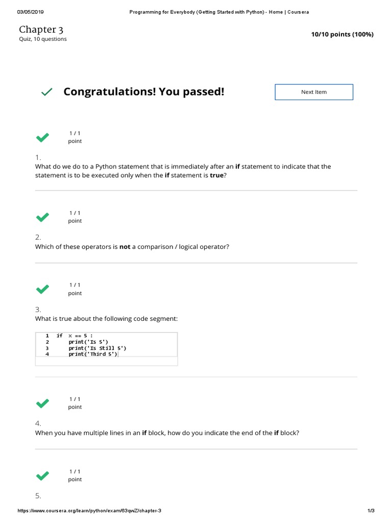This screenshot has width=392, height=523.
Task: Click the green checkmark above question 1
Action: pyautogui.click(x=42, y=137)
